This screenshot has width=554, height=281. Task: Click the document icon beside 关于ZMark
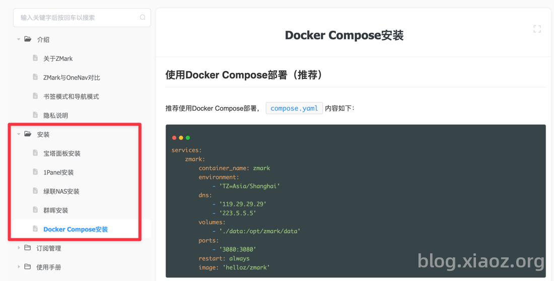(35, 58)
